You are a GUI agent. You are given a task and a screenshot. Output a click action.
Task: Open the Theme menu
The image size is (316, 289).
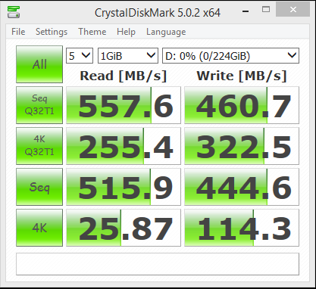tap(92, 32)
